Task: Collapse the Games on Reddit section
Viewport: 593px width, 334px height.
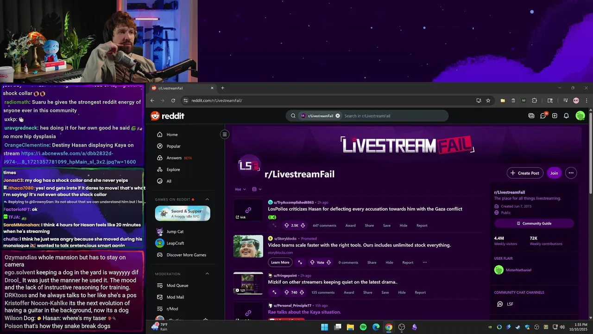Action: [207, 199]
